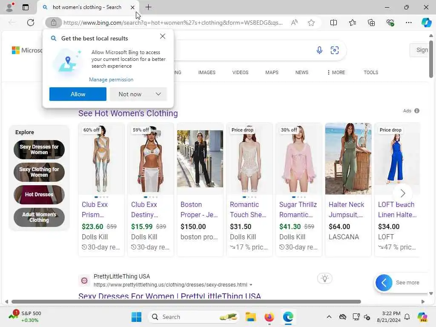Open the Manage permission link
The image size is (436, 327).
click(x=111, y=80)
